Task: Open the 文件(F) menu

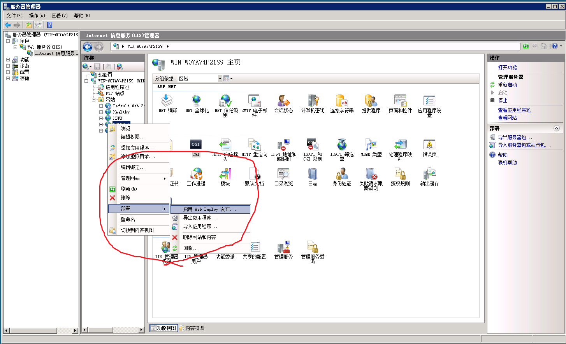Action: tap(14, 16)
